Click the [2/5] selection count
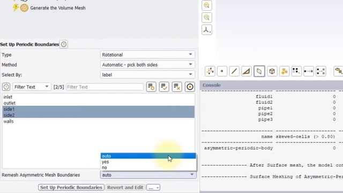 click(58, 87)
